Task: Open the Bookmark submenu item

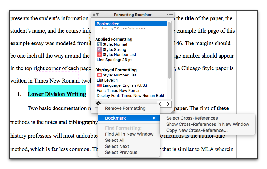Action: 129,118
